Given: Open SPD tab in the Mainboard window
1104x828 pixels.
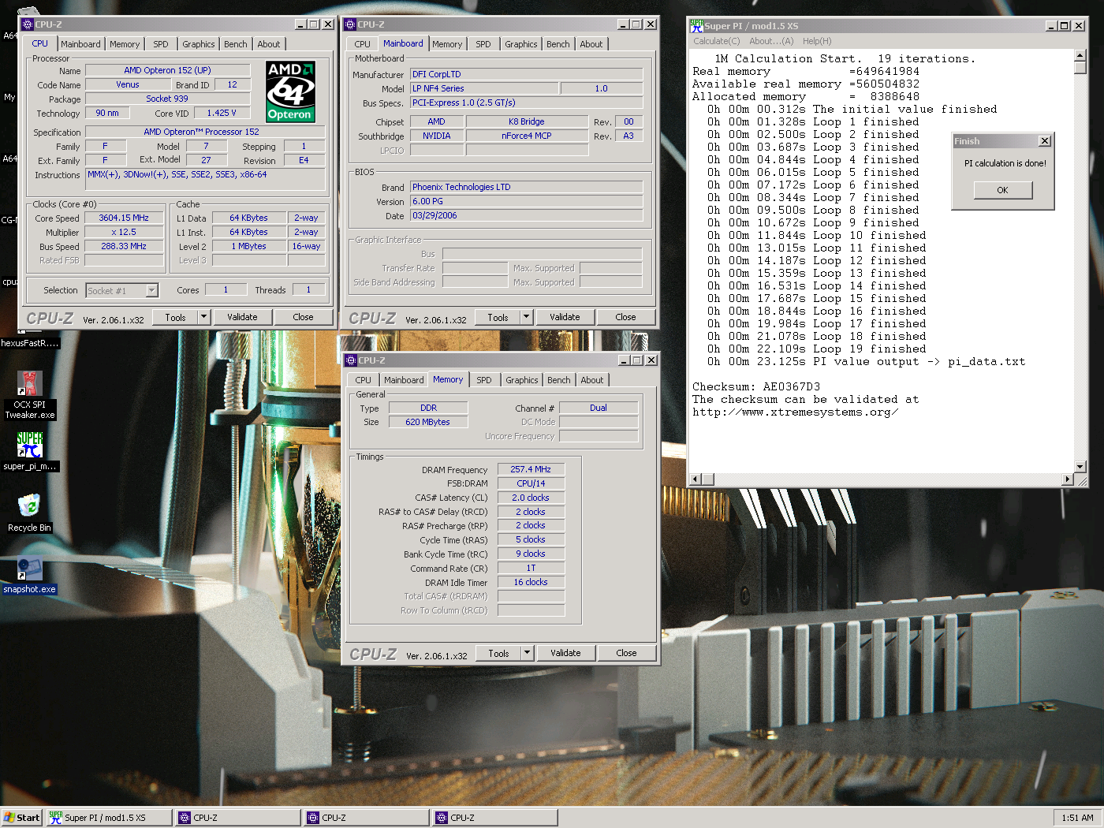Looking at the screenshot, I should pyautogui.click(x=483, y=44).
